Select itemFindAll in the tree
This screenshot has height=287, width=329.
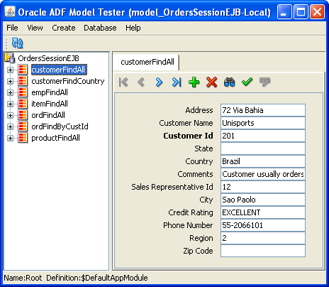pyautogui.click(x=50, y=104)
